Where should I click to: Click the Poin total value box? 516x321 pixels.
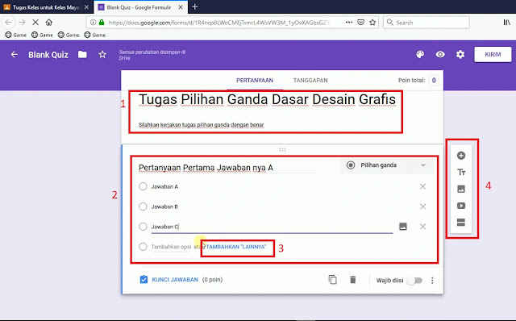[434, 81]
